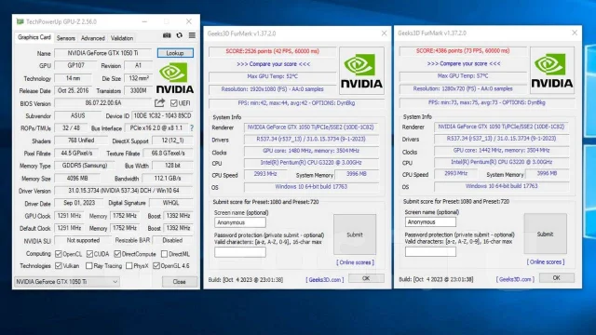Enable the DirectML checkbox
The image size is (596, 335).
(164, 254)
